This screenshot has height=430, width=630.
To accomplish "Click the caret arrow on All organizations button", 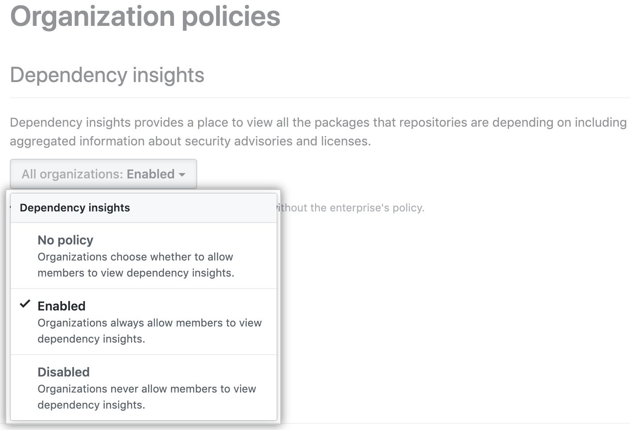I will (182, 174).
